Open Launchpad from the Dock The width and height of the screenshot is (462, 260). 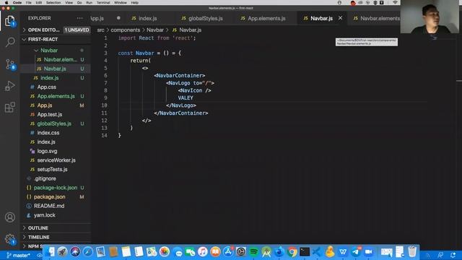point(63,252)
